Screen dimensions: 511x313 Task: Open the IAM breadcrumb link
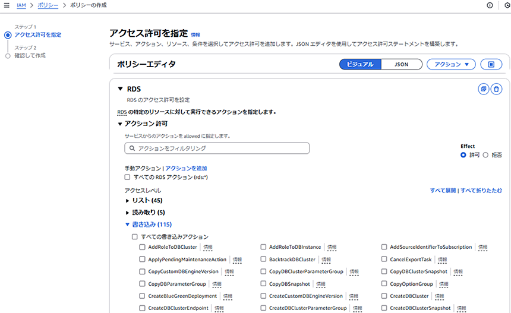[21, 5]
